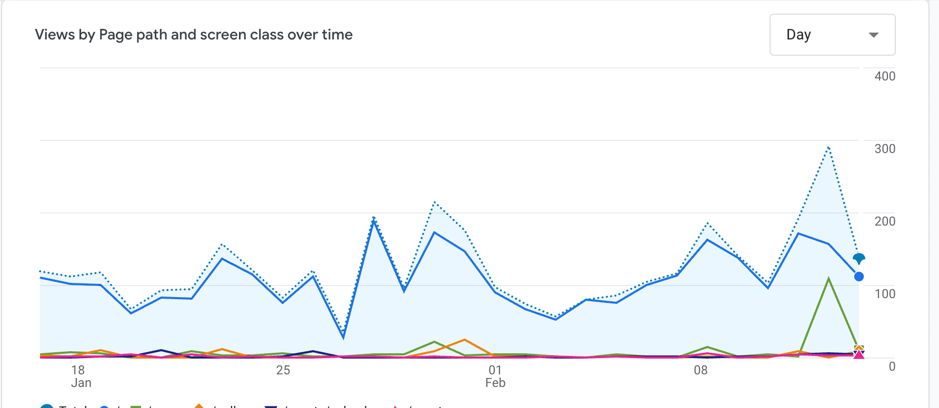Click the blue circle endpoint marker
The width and height of the screenshot is (939, 408).
pos(858,277)
